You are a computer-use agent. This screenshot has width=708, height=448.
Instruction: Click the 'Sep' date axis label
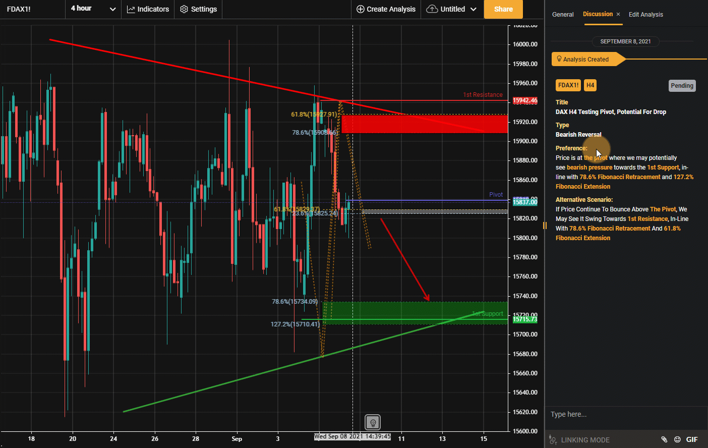(237, 439)
